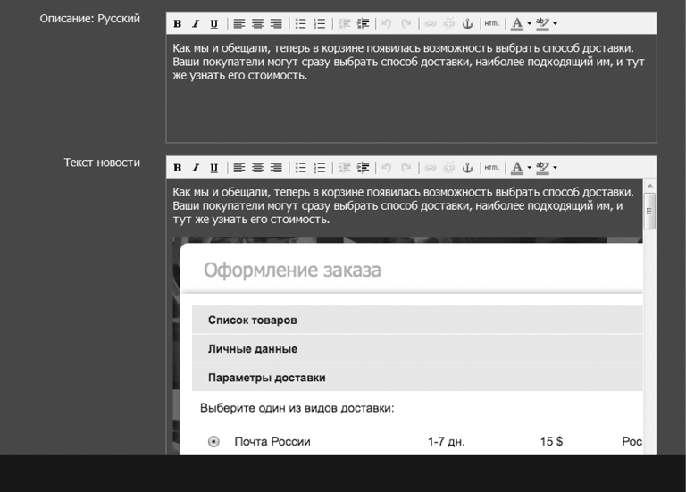This screenshot has height=492, width=686.
Task: Insert anchor in Описание editor
Action: pyautogui.click(x=468, y=23)
